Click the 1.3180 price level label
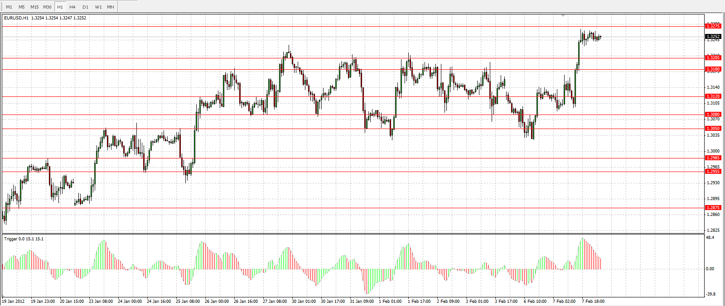 point(713,69)
